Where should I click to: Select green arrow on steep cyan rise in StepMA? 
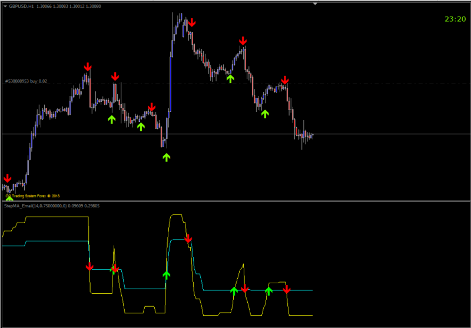tap(166, 275)
